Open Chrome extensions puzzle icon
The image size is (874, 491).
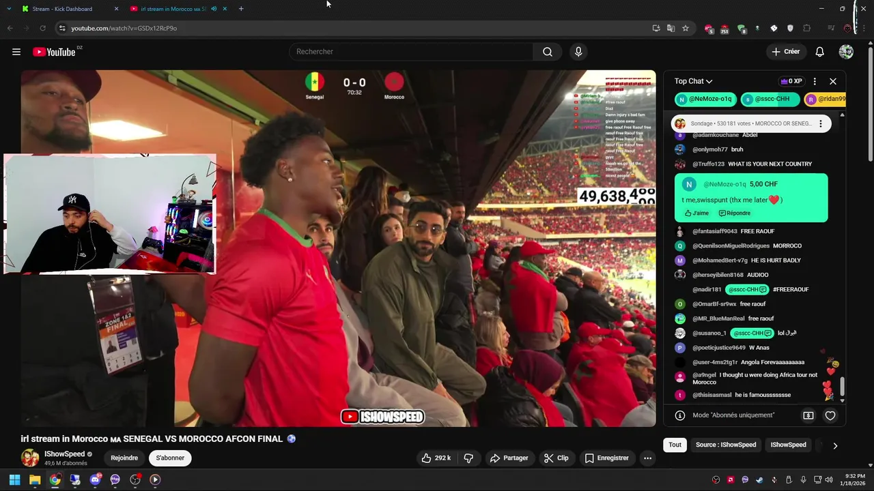807,28
